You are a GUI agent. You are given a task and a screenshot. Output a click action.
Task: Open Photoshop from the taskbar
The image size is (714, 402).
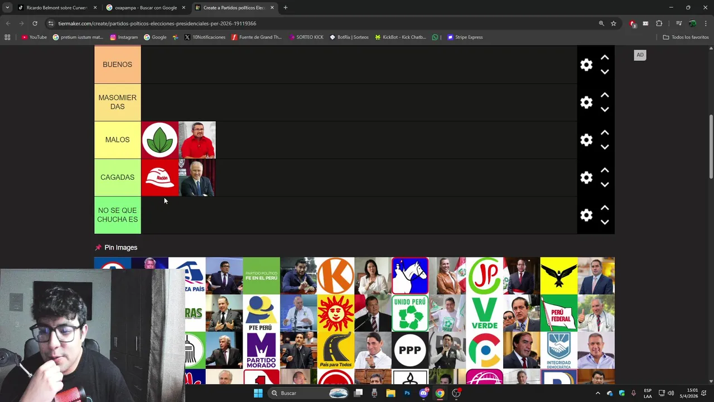(407, 393)
